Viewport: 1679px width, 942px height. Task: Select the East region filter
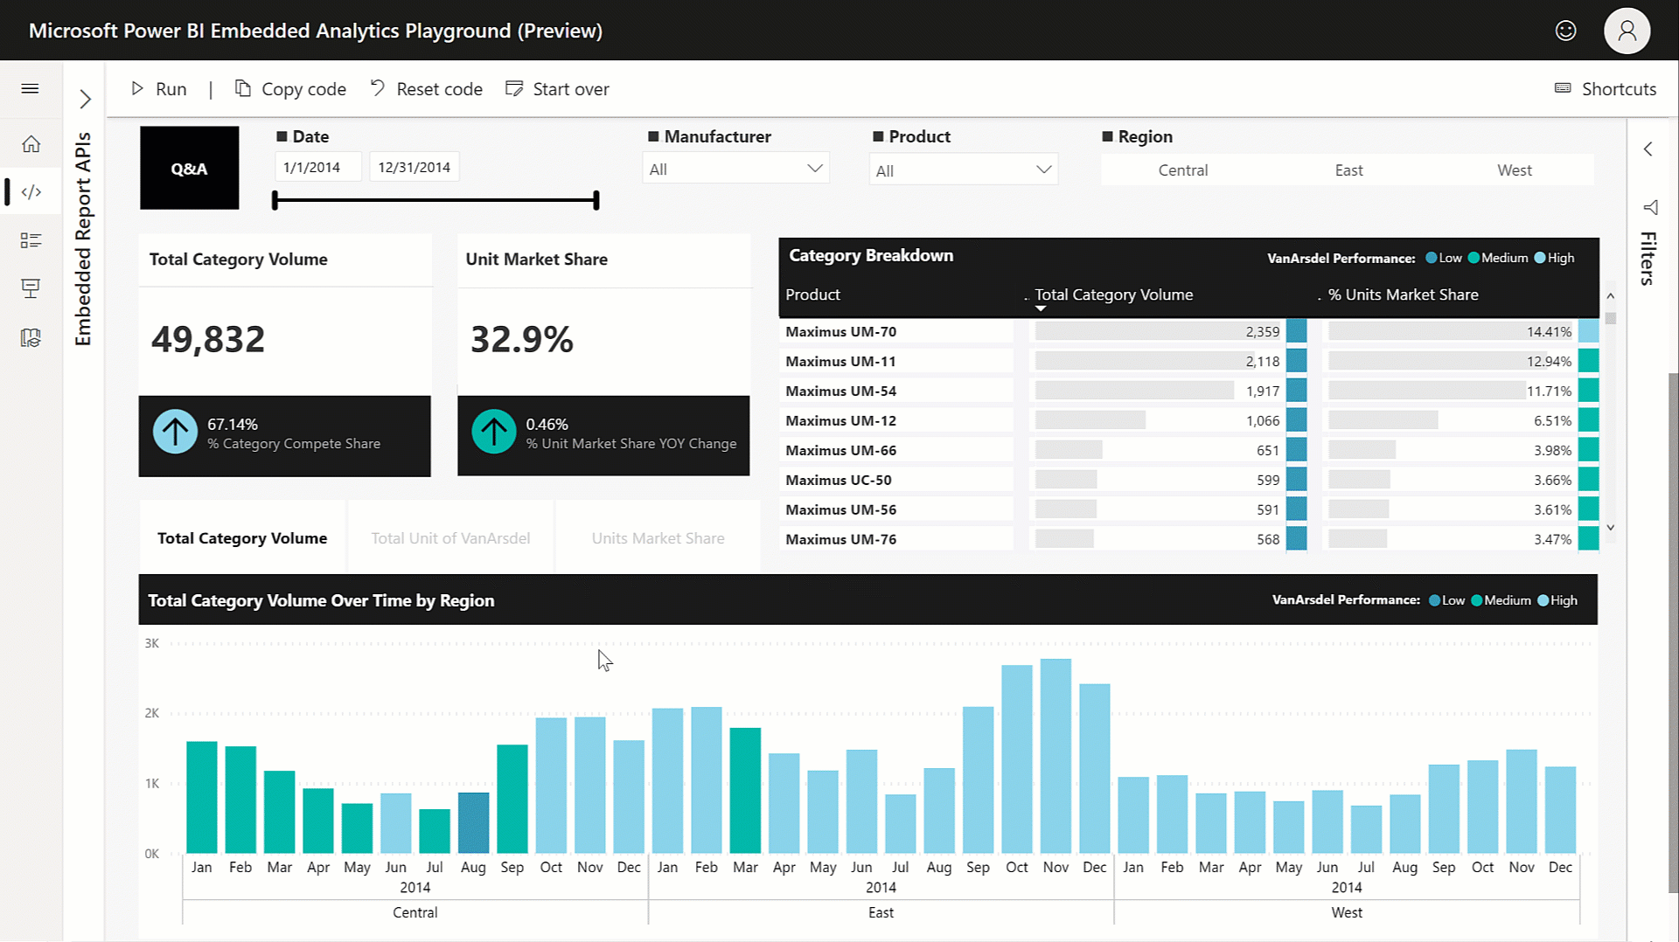pyautogui.click(x=1348, y=170)
